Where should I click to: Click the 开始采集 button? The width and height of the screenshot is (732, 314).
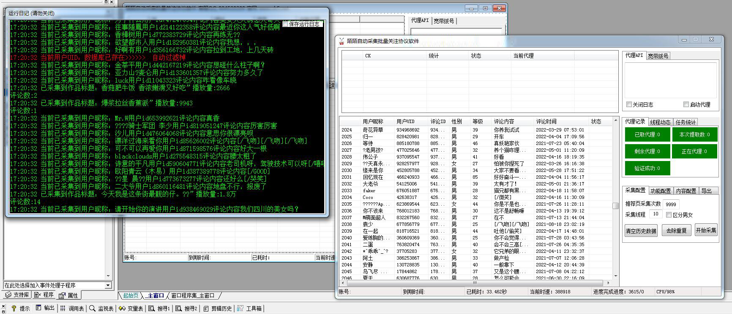click(x=706, y=230)
